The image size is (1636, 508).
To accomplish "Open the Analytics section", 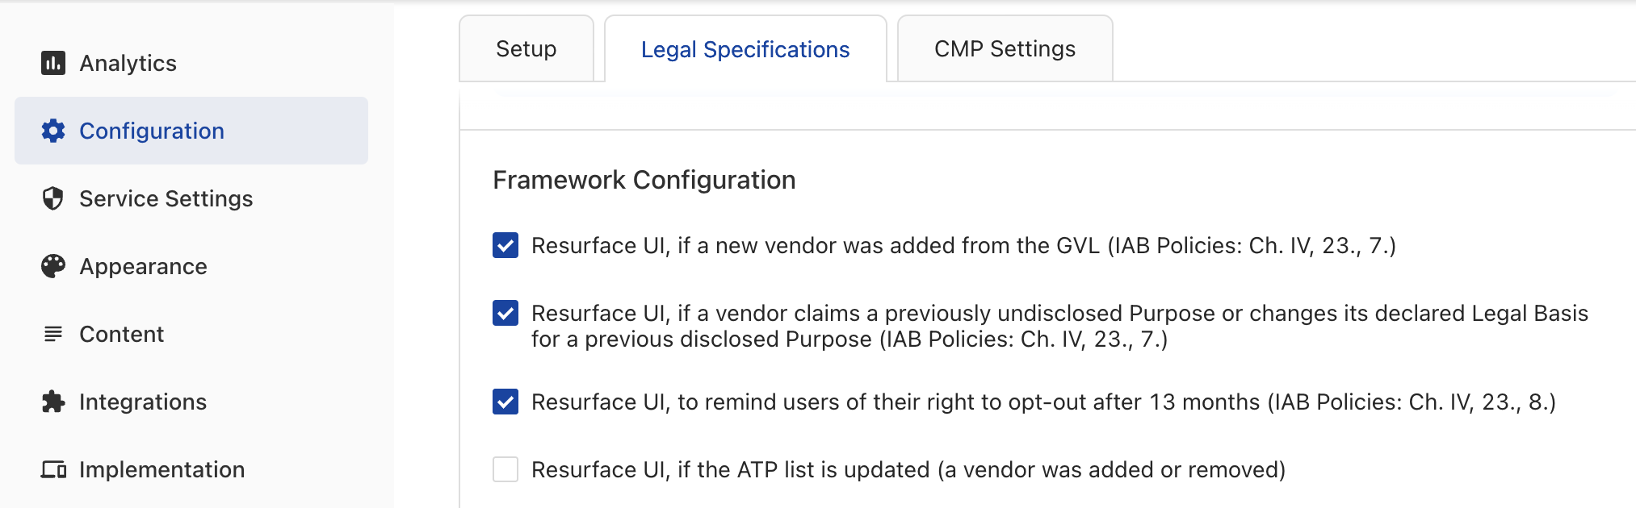I will coord(128,63).
